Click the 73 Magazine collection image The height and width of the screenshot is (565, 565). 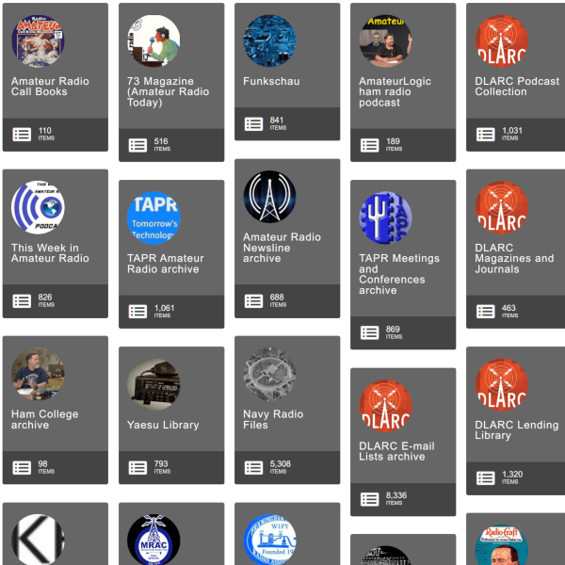[x=154, y=40]
